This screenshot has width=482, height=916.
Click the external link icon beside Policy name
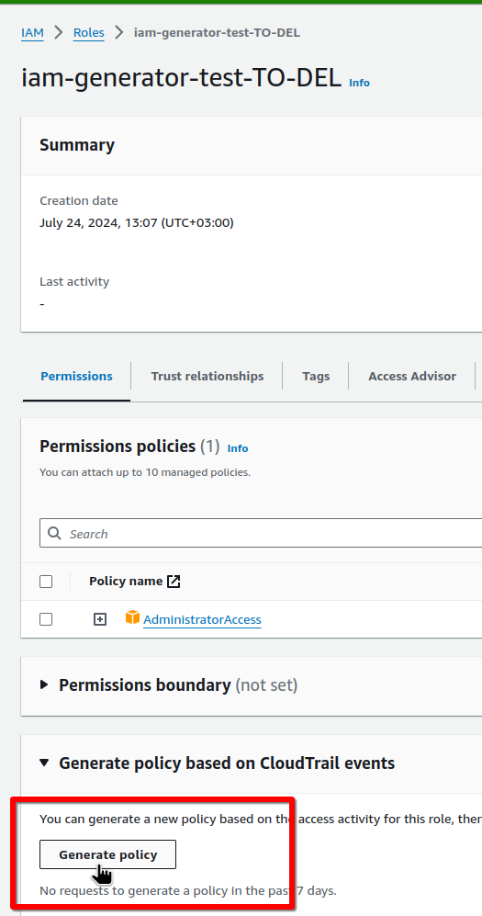point(174,582)
